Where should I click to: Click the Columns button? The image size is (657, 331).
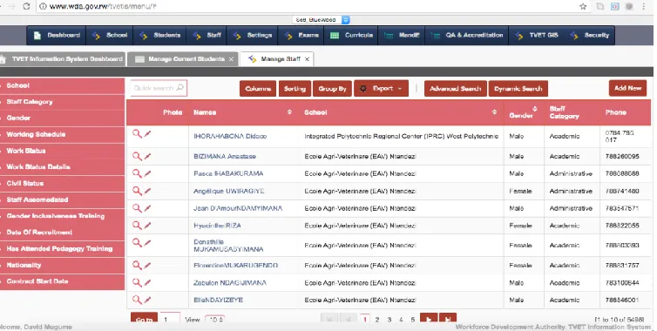coord(258,89)
